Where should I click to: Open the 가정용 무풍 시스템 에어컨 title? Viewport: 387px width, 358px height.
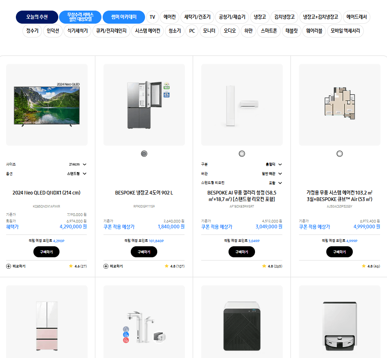[339, 196]
